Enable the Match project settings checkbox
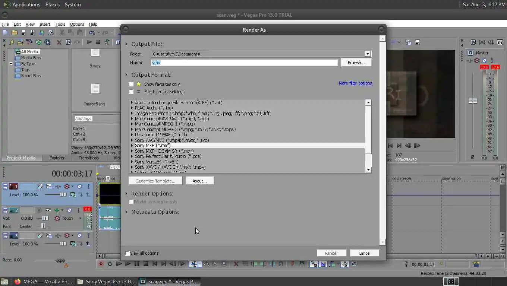507x286 pixels. click(x=131, y=92)
